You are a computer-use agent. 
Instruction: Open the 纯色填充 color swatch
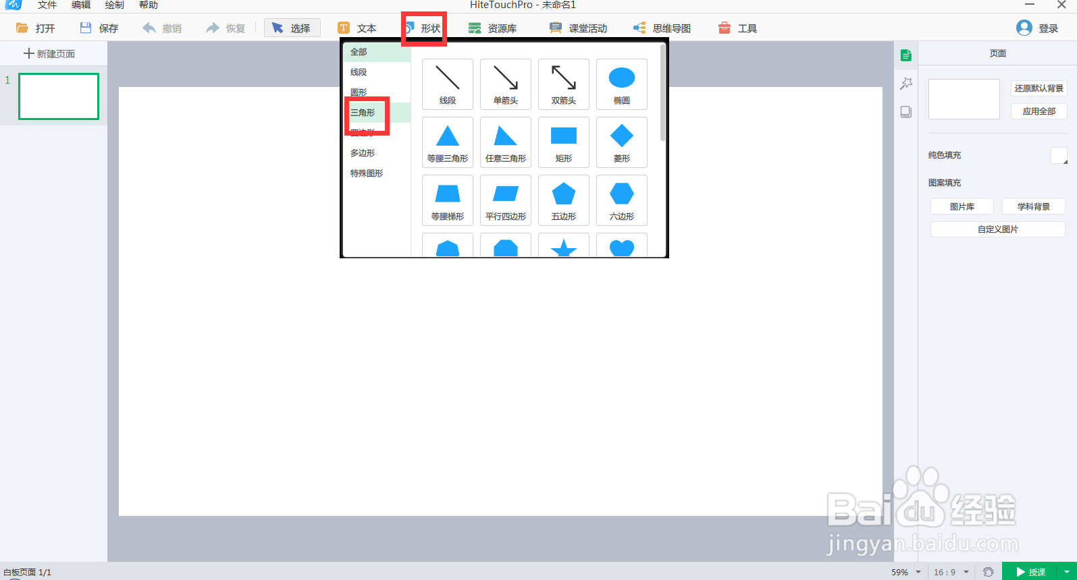pyautogui.click(x=1059, y=156)
